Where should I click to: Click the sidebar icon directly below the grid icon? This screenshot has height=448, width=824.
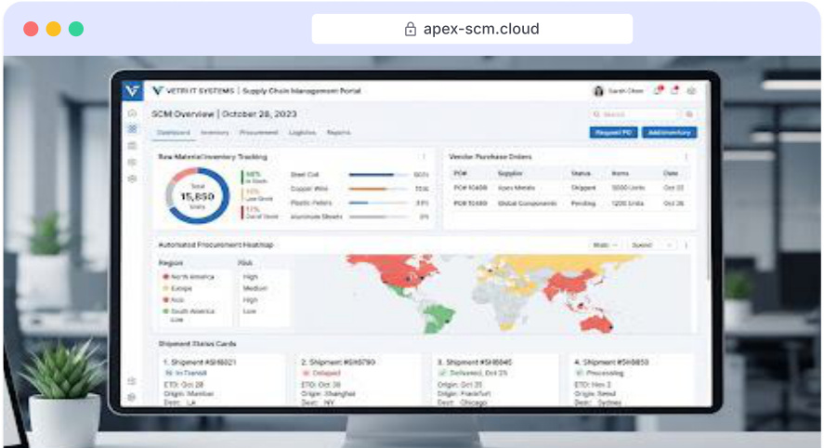pos(133,146)
